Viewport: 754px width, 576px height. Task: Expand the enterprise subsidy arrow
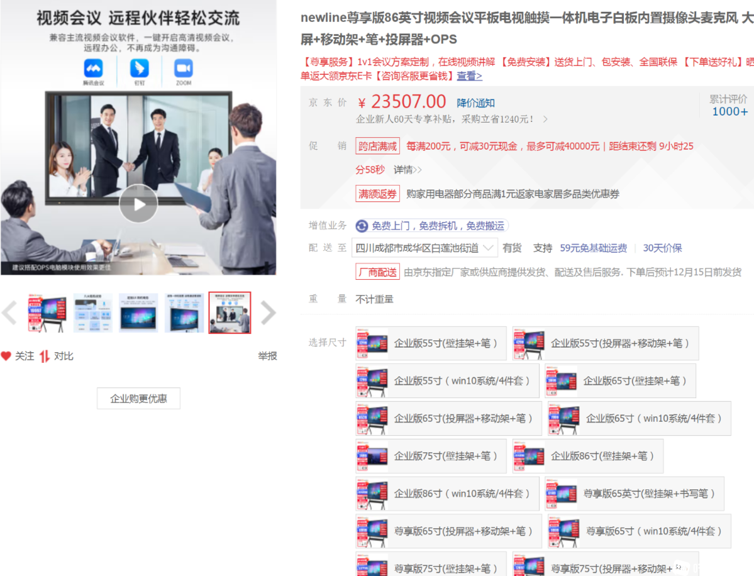coord(545,119)
